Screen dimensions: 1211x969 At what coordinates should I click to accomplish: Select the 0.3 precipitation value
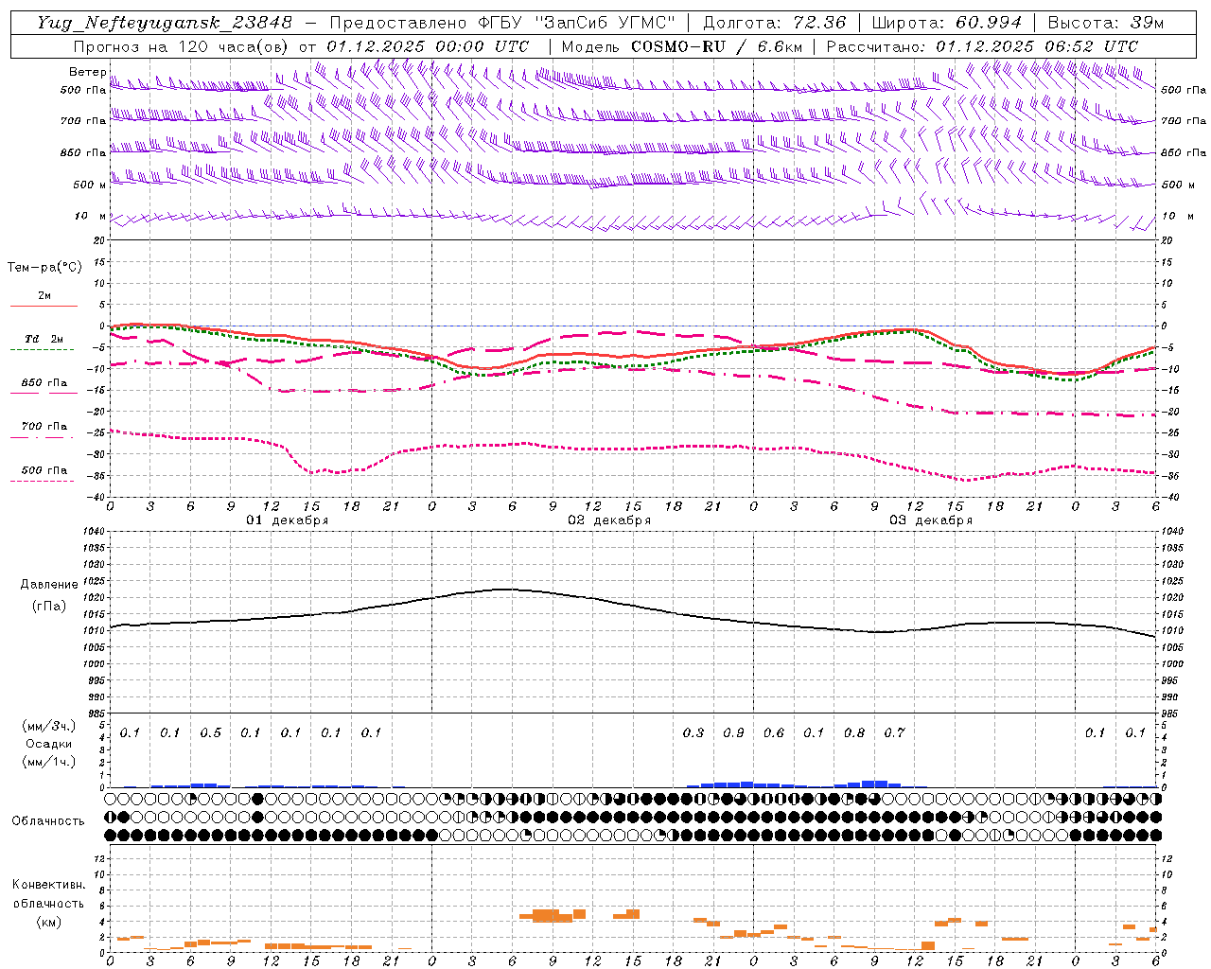point(693,732)
